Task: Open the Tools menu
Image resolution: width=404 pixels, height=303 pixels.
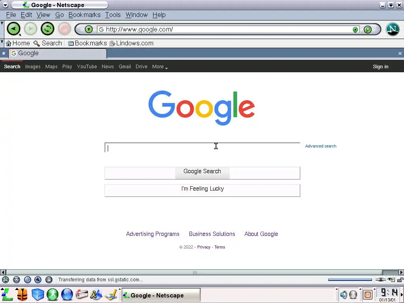Action: [x=113, y=15]
